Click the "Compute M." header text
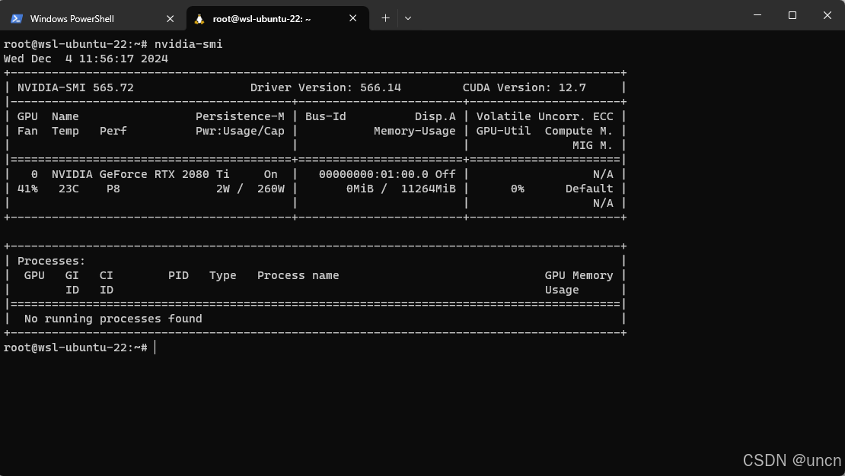The width and height of the screenshot is (845, 476). 579,132
